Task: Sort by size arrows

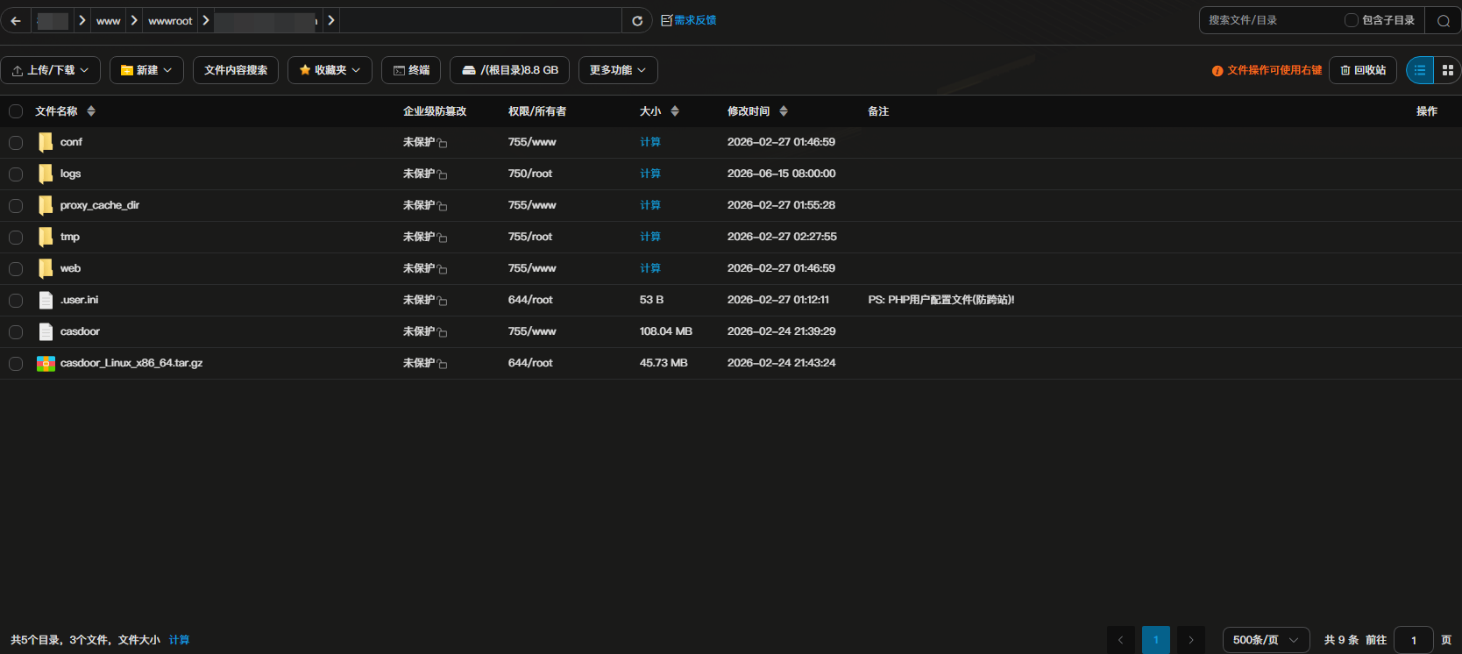Action: click(675, 111)
